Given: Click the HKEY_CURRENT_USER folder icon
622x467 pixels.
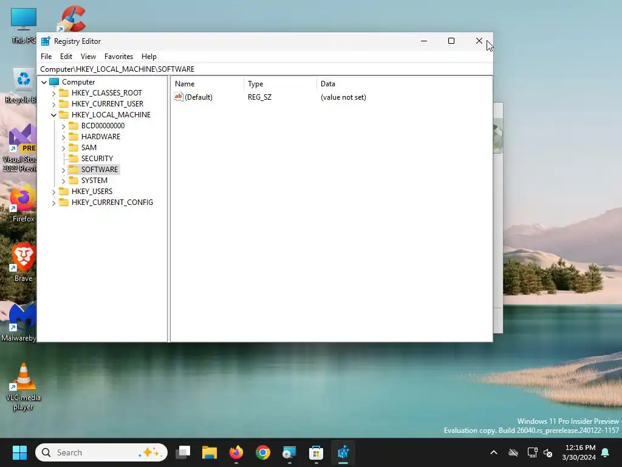Looking at the screenshot, I should (63, 103).
